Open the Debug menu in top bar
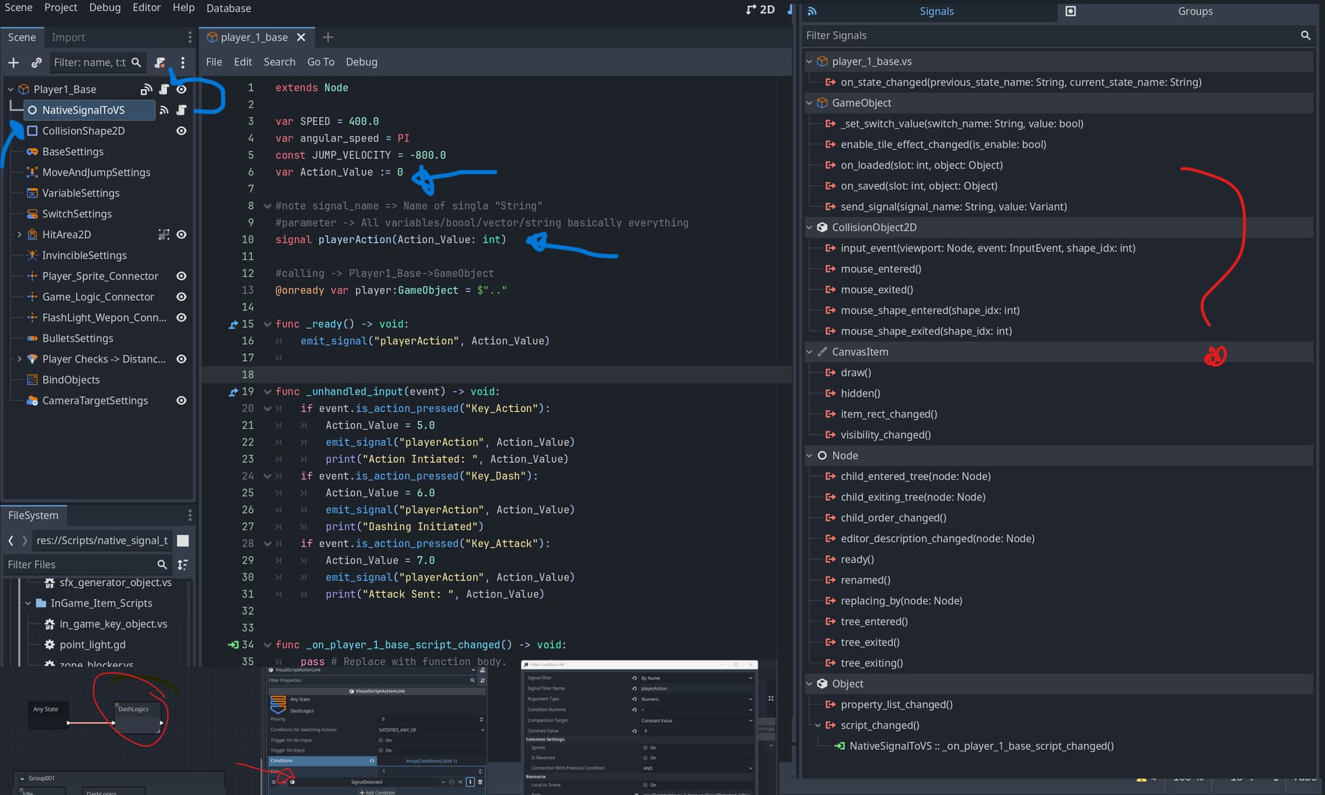Screen dimensions: 1325x795 pos(105,8)
